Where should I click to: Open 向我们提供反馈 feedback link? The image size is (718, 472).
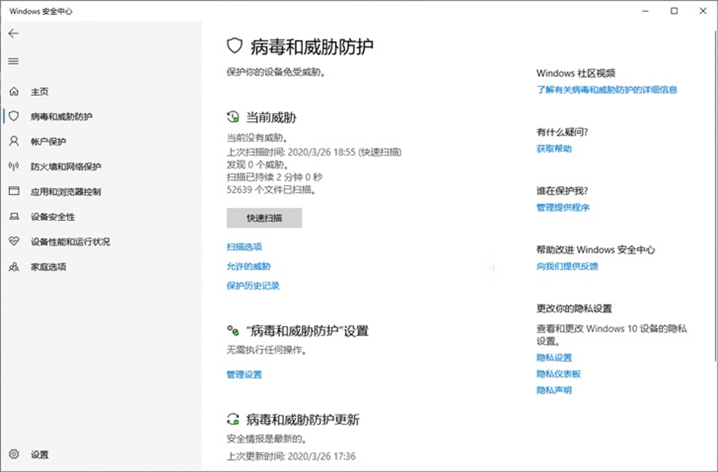(x=567, y=266)
